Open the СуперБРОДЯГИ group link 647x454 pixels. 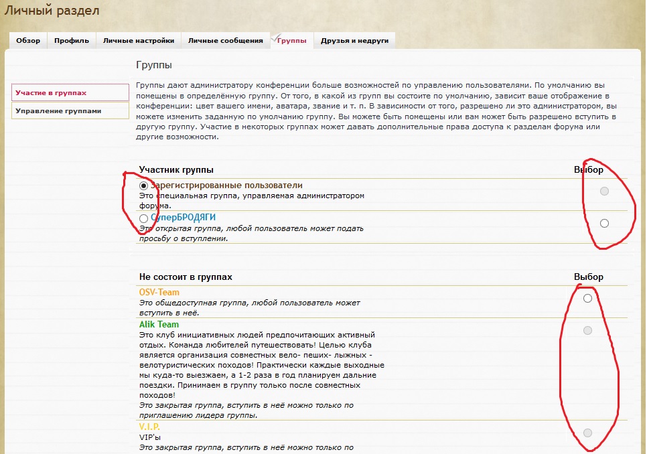(183, 218)
